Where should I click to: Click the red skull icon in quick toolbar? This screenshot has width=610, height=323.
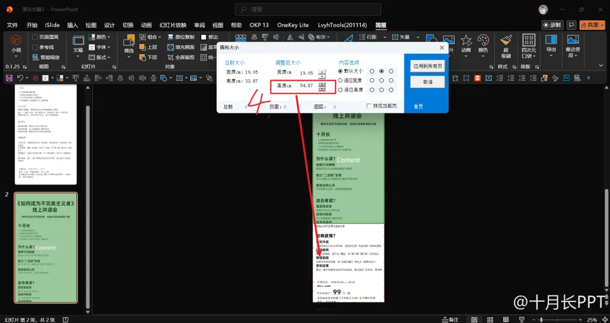(x=477, y=78)
